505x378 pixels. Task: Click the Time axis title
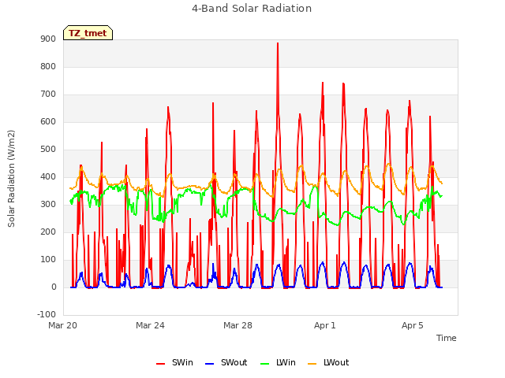[x=446, y=338]
